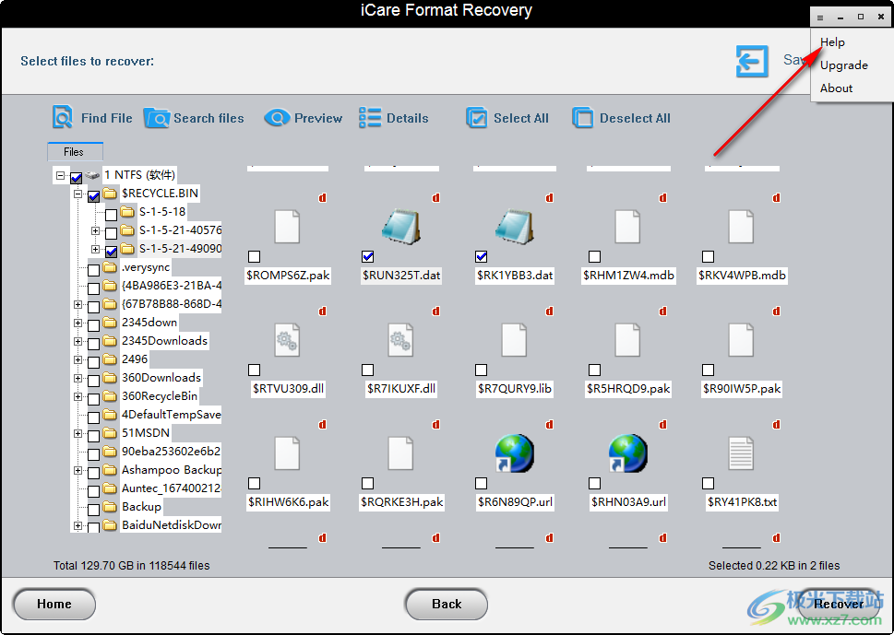This screenshot has width=894, height=635.
Task: Select the $RHN03A9.url globe icon
Action: [627, 453]
